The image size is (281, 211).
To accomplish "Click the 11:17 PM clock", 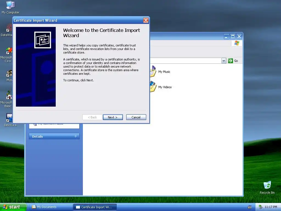I will point(271,207).
